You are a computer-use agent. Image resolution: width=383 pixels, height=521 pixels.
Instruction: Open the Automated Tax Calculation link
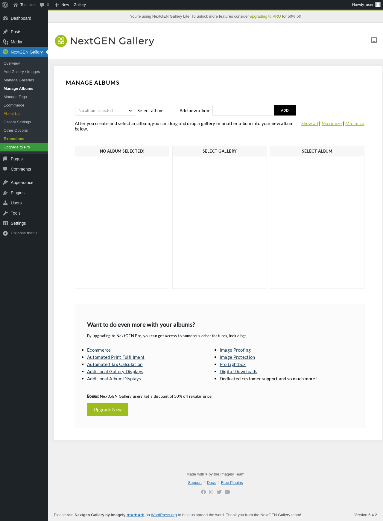[115, 364]
